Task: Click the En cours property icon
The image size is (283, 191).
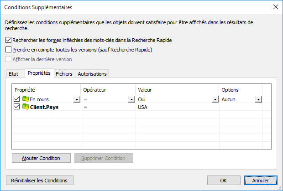Action: (x=26, y=99)
